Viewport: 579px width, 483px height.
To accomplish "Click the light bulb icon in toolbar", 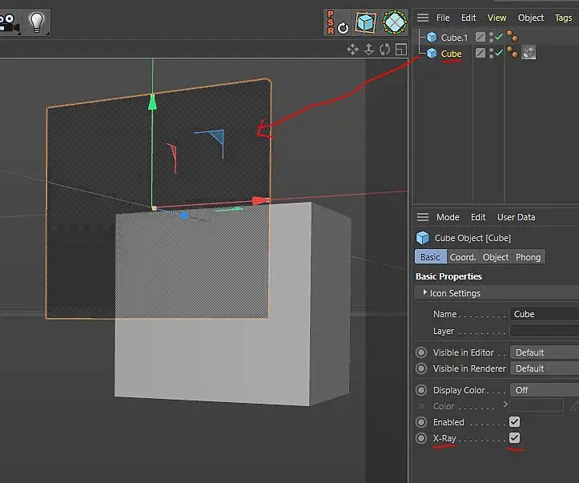I will pyautogui.click(x=37, y=23).
